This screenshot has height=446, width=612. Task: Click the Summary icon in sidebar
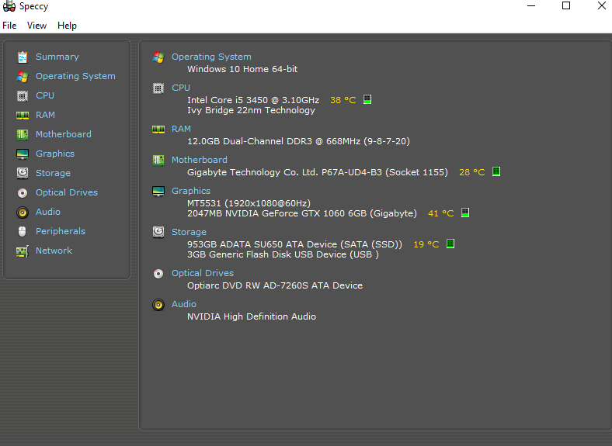(x=23, y=57)
